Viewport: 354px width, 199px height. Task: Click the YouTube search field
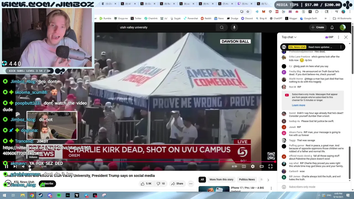pos(166,27)
